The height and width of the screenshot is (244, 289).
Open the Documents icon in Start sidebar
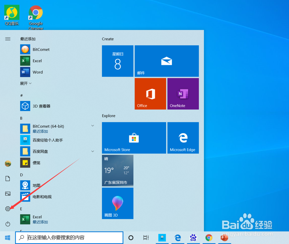tap(8, 179)
